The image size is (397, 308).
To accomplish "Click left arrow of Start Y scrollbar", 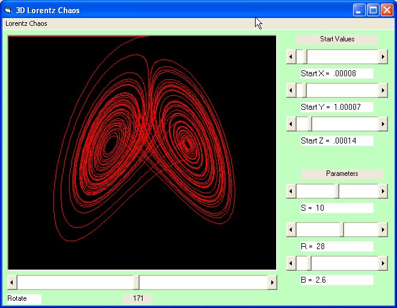I will point(291,90).
